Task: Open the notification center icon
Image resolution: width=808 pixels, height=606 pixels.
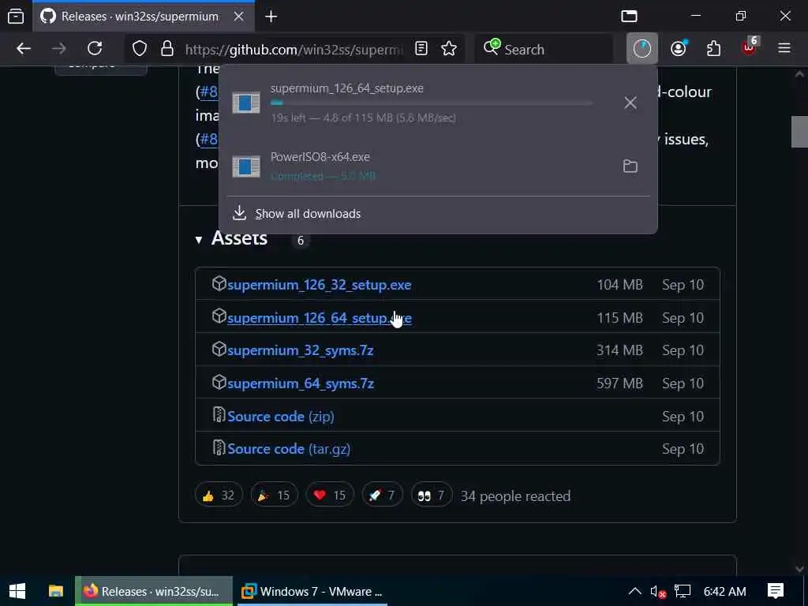Action: pyautogui.click(x=776, y=591)
